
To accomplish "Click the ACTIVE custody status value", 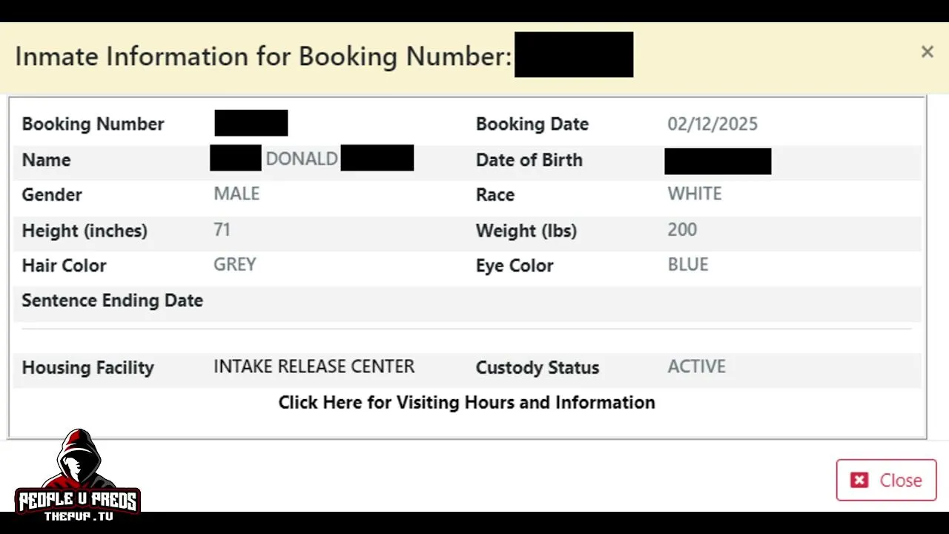I will 696,366.
